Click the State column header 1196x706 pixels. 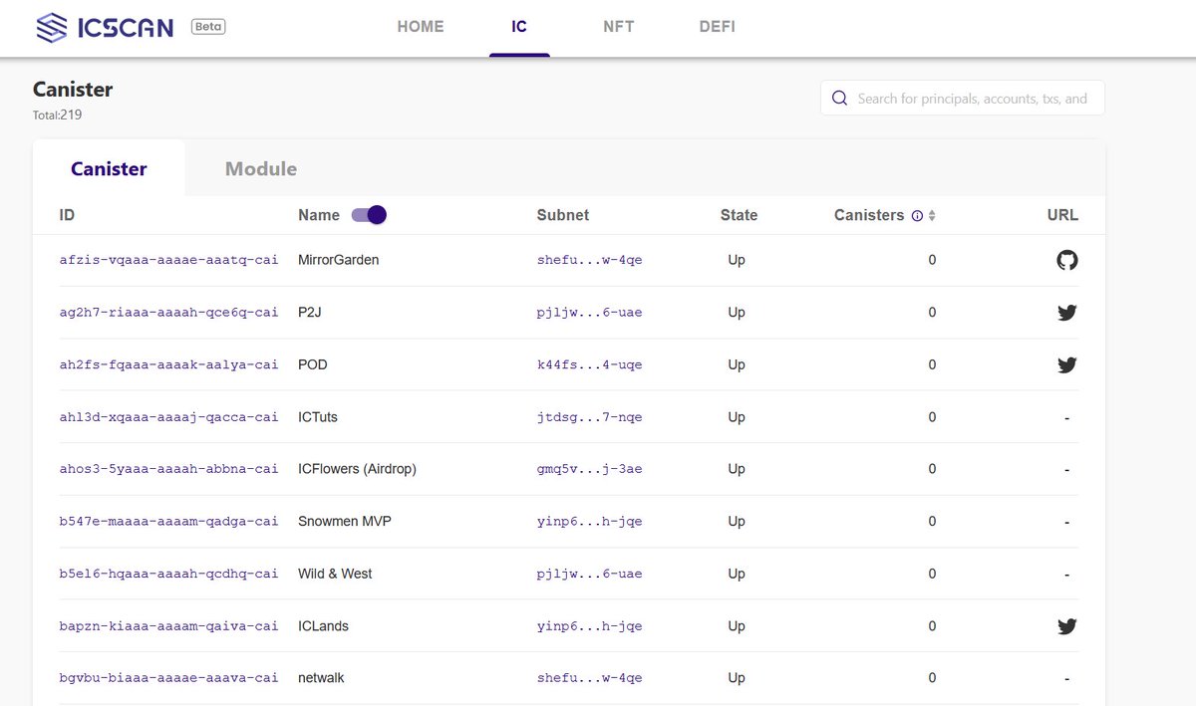pyautogui.click(x=740, y=215)
